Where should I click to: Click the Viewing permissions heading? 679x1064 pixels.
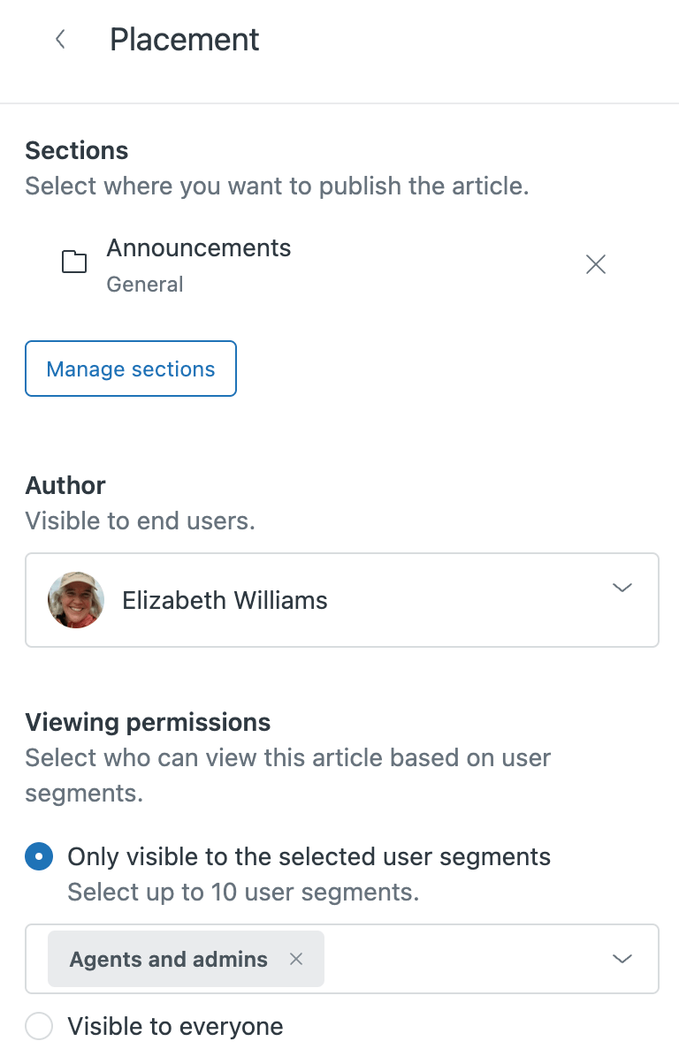point(146,722)
